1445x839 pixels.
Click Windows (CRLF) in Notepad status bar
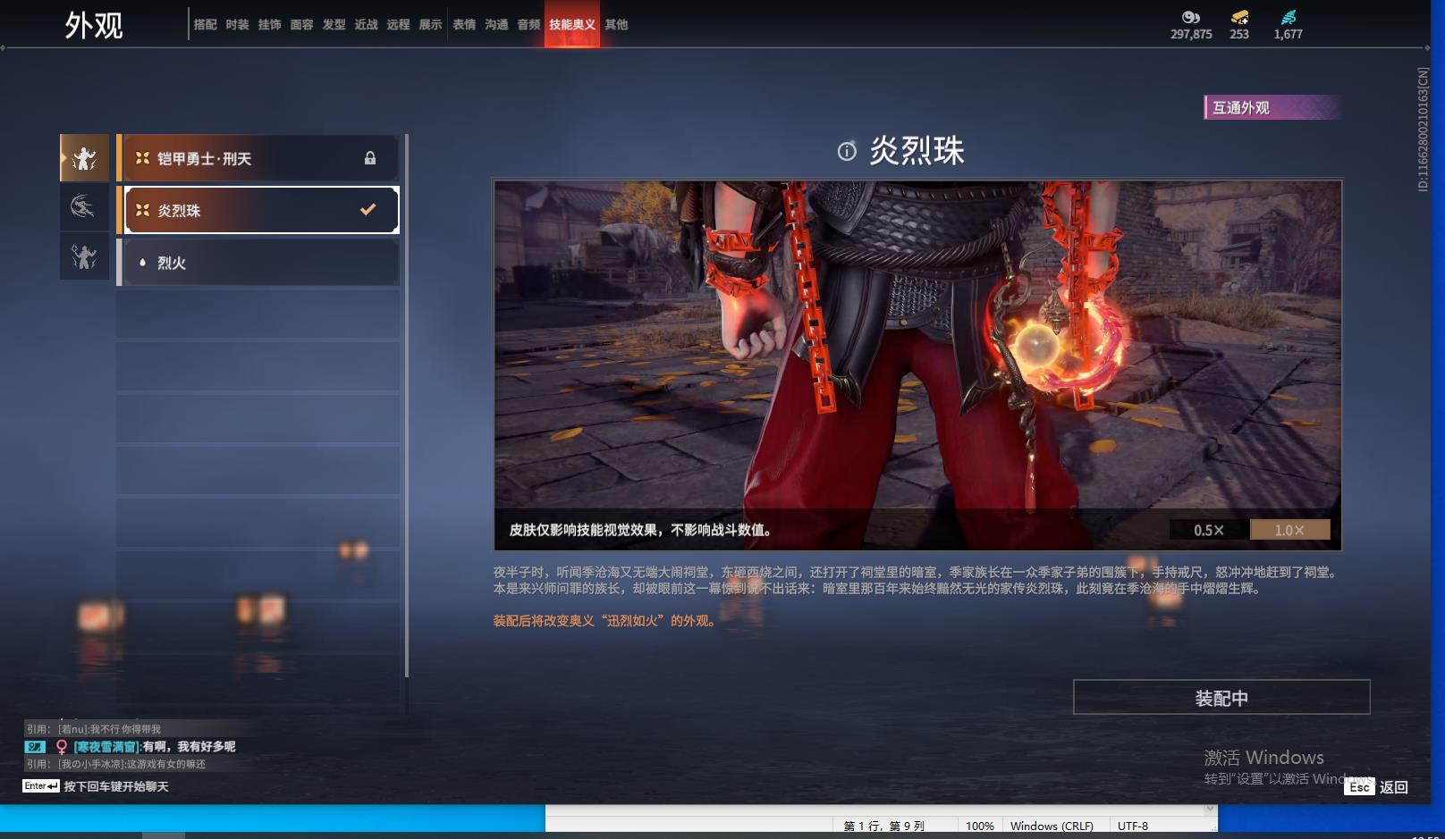pyautogui.click(x=1052, y=826)
